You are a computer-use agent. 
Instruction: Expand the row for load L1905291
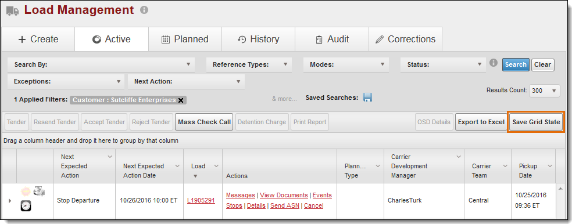tap(10, 201)
